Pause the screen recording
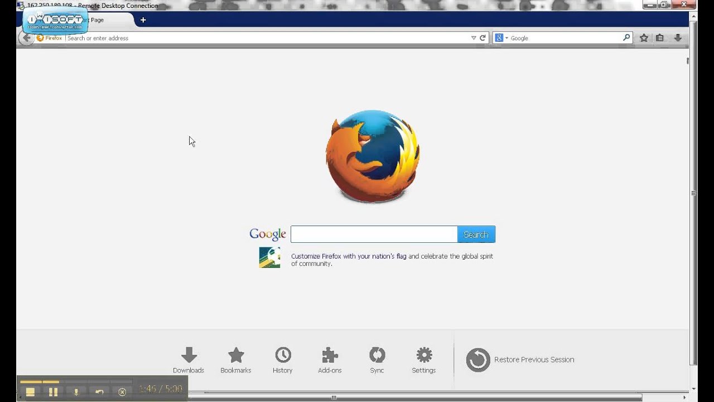The height and width of the screenshot is (402, 714). point(53,392)
